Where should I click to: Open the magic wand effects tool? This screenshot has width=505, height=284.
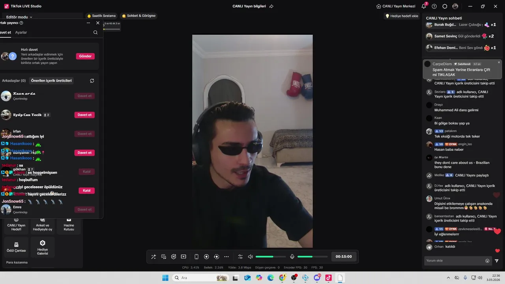(153, 256)
